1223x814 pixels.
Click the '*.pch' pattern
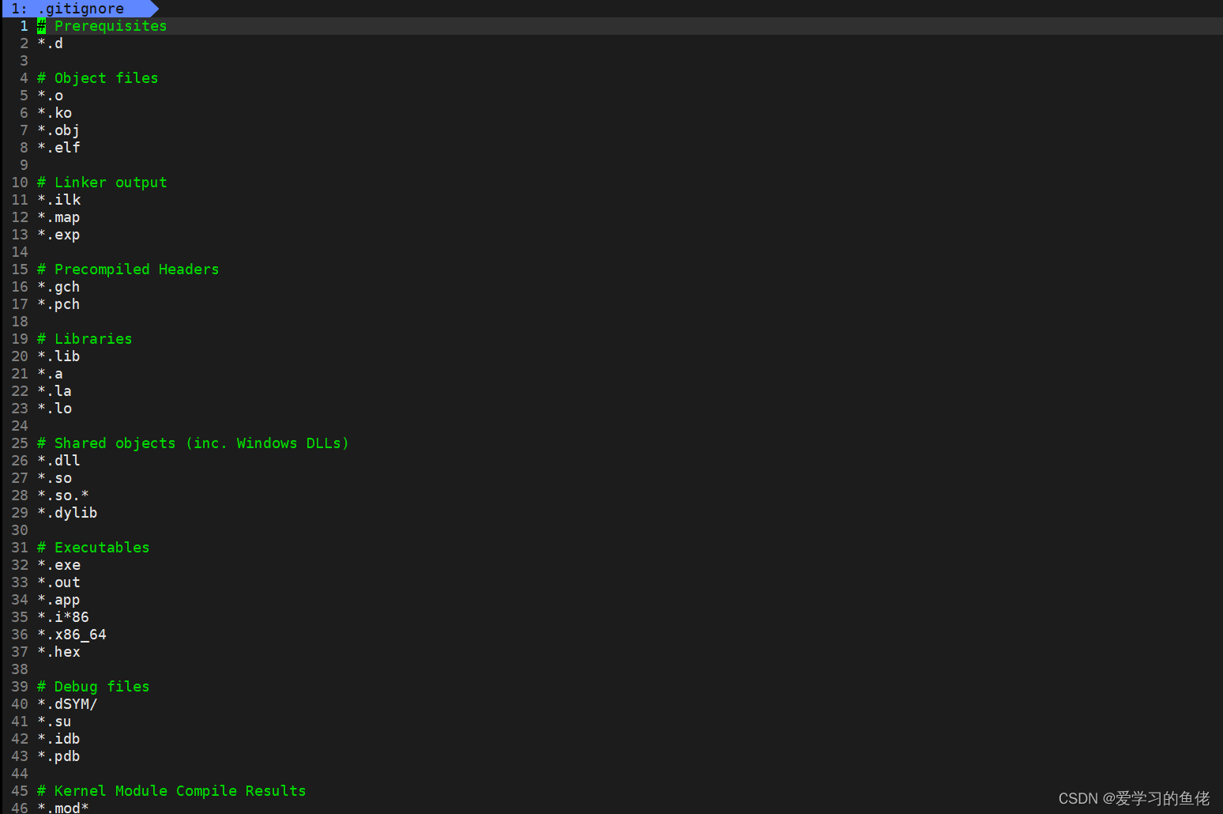(x=58, y=304)
